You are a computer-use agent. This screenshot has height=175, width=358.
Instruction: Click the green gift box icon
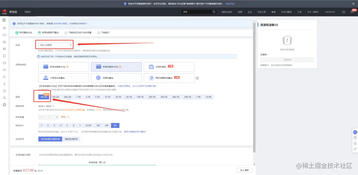[17, 32]
